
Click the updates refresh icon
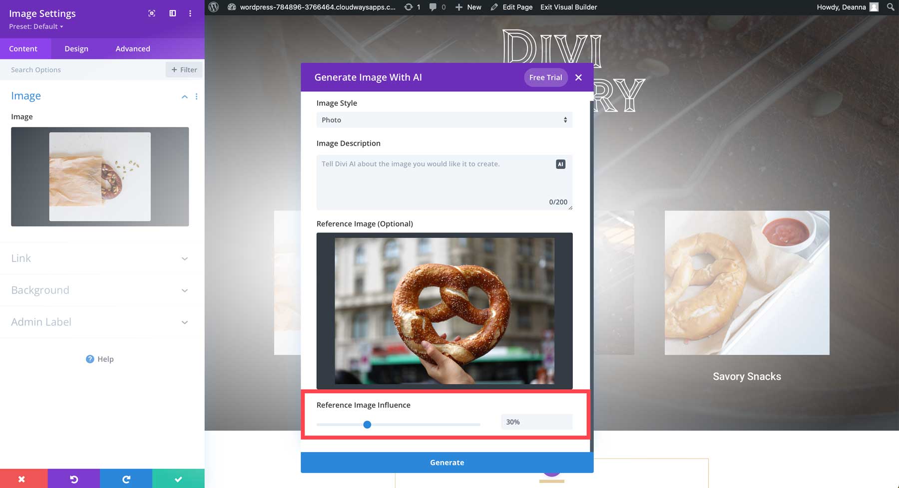point(409,7)
